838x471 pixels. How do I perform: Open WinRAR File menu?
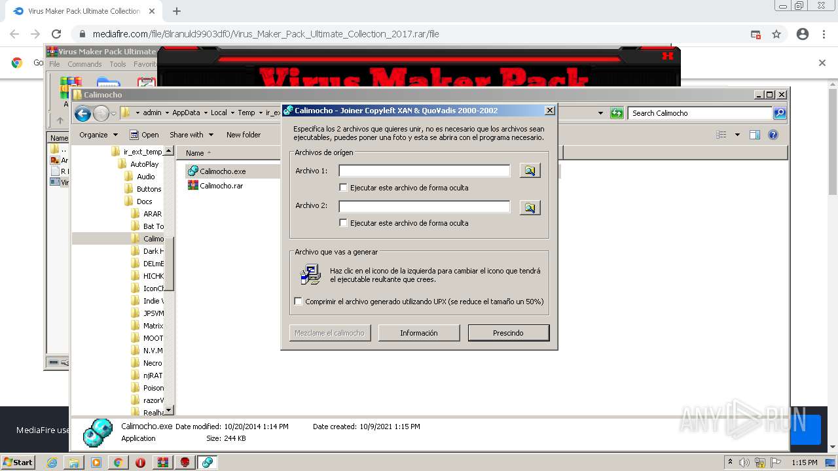(54, 64)
